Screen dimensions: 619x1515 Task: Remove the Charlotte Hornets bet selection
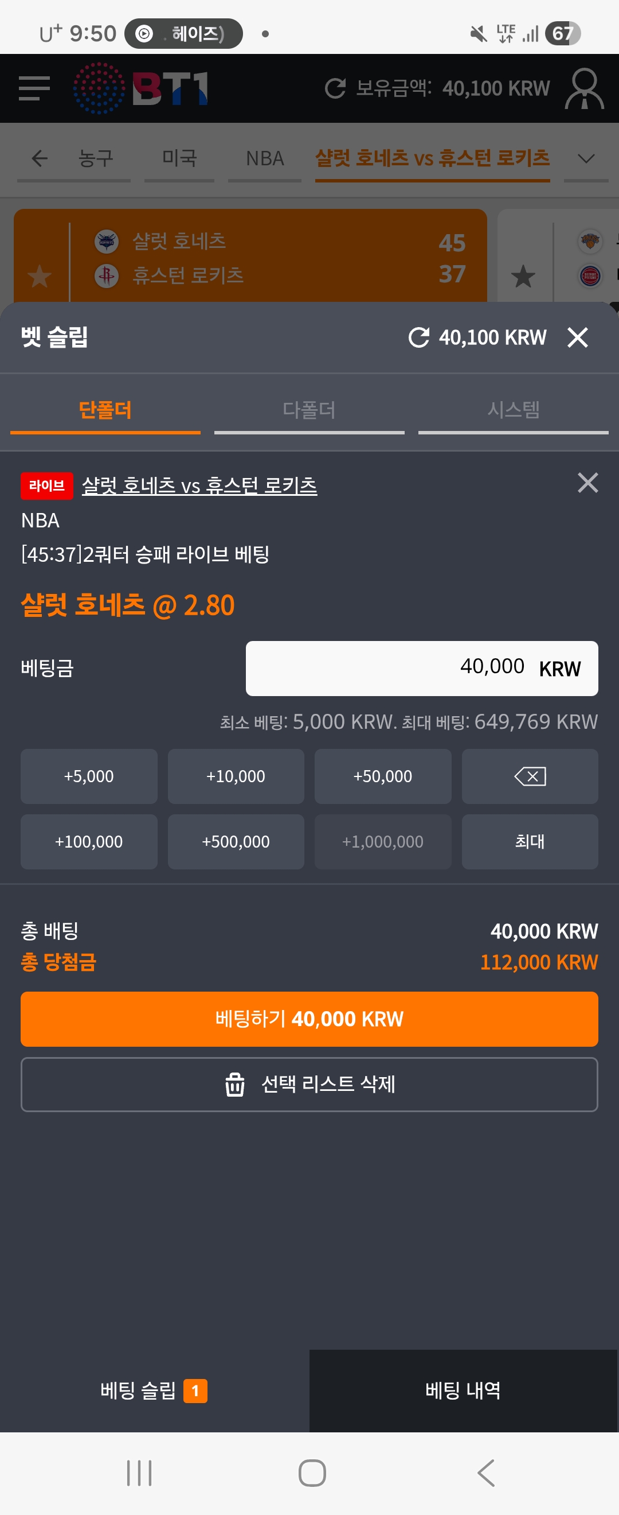pos(587,483)
